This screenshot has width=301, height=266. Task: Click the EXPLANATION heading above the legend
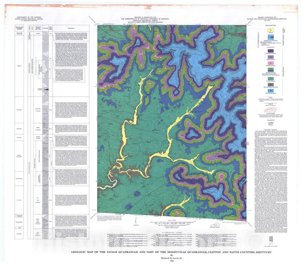click(x=271, y=25)
